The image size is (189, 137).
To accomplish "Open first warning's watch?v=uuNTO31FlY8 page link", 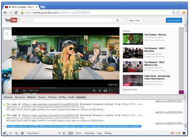I will [50, 104].
